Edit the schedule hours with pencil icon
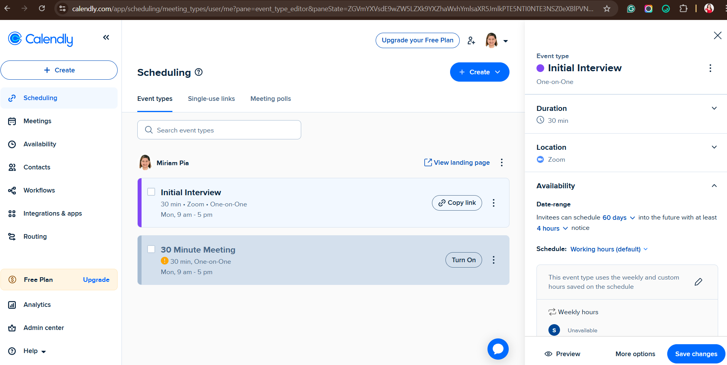 point(698,282)
